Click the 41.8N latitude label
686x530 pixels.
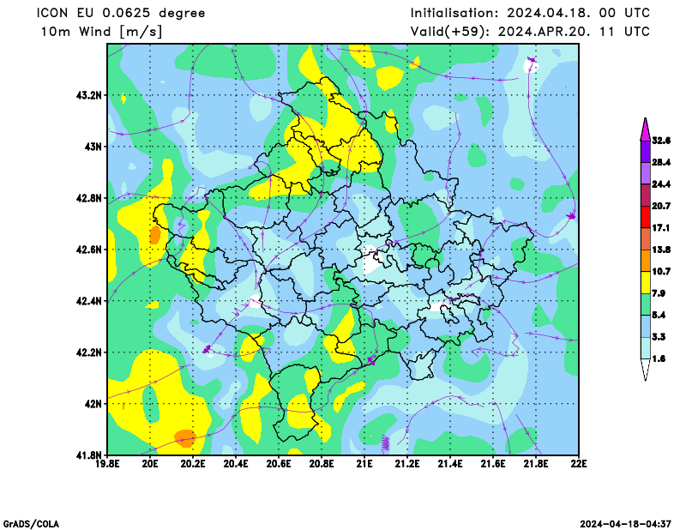pos(89,455)
